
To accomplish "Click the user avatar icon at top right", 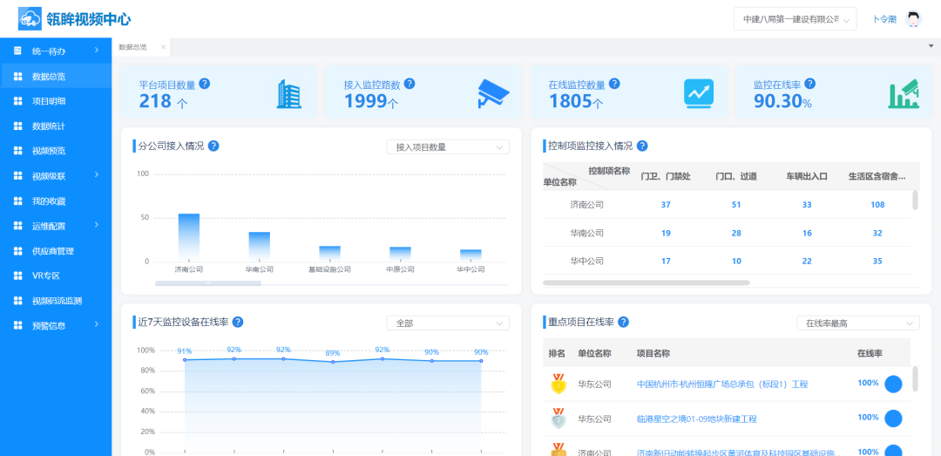I will pos(913,19).
